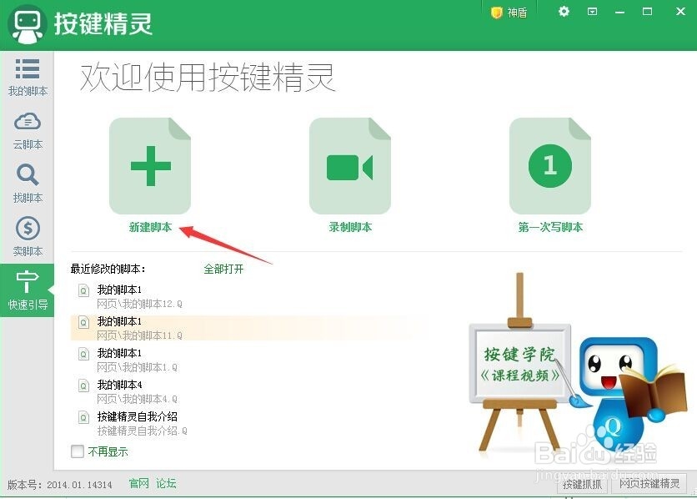Open 云脚本 cloud scripts
This screenshot has height=499, width=697.
[28, 131]
